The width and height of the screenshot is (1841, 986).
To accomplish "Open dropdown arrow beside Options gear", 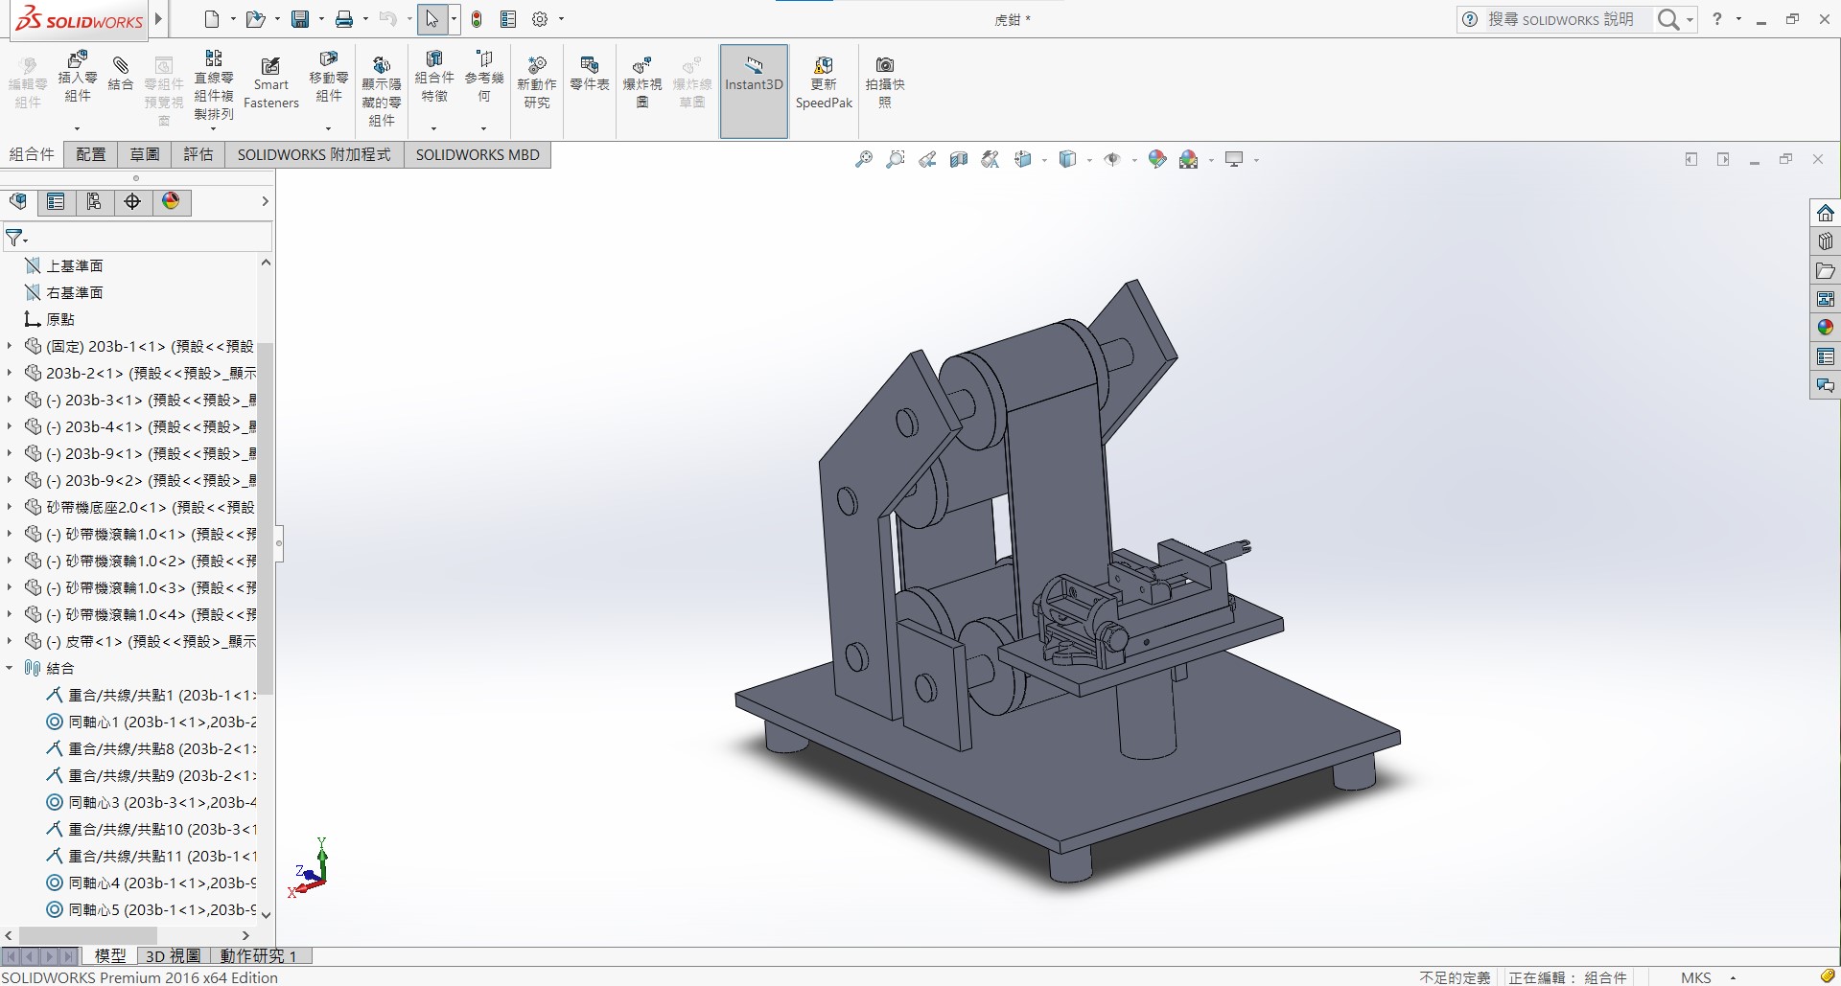I will pos(561,19).
